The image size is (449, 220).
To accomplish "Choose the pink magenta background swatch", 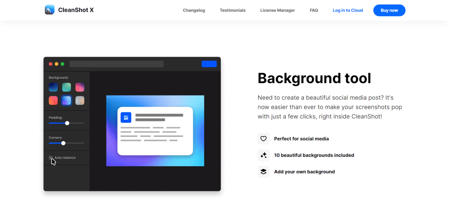I will pyautogui.click(x=80, y=87).
